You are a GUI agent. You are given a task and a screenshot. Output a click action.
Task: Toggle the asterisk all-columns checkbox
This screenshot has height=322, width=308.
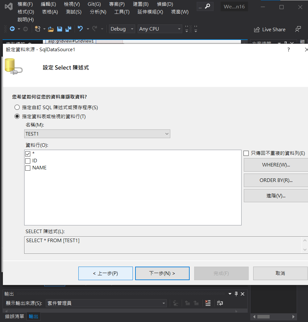28,154
